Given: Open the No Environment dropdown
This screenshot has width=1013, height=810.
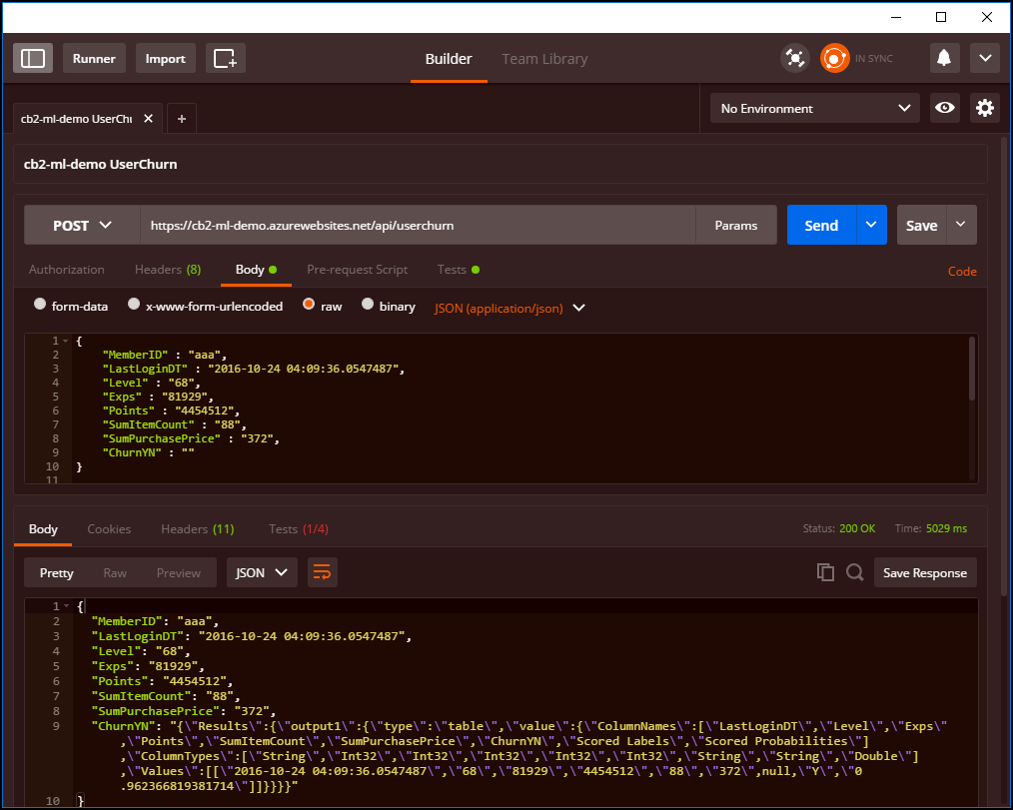Looking at the screenshot, I should [x=814, y=108].
